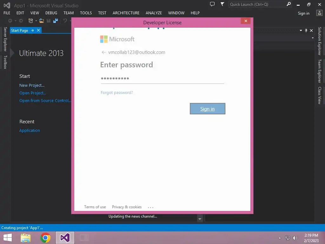Expand the Start Page side arrow
This screenshot has height=244, width=325.
pyautogui.click(x=12, y=53)
